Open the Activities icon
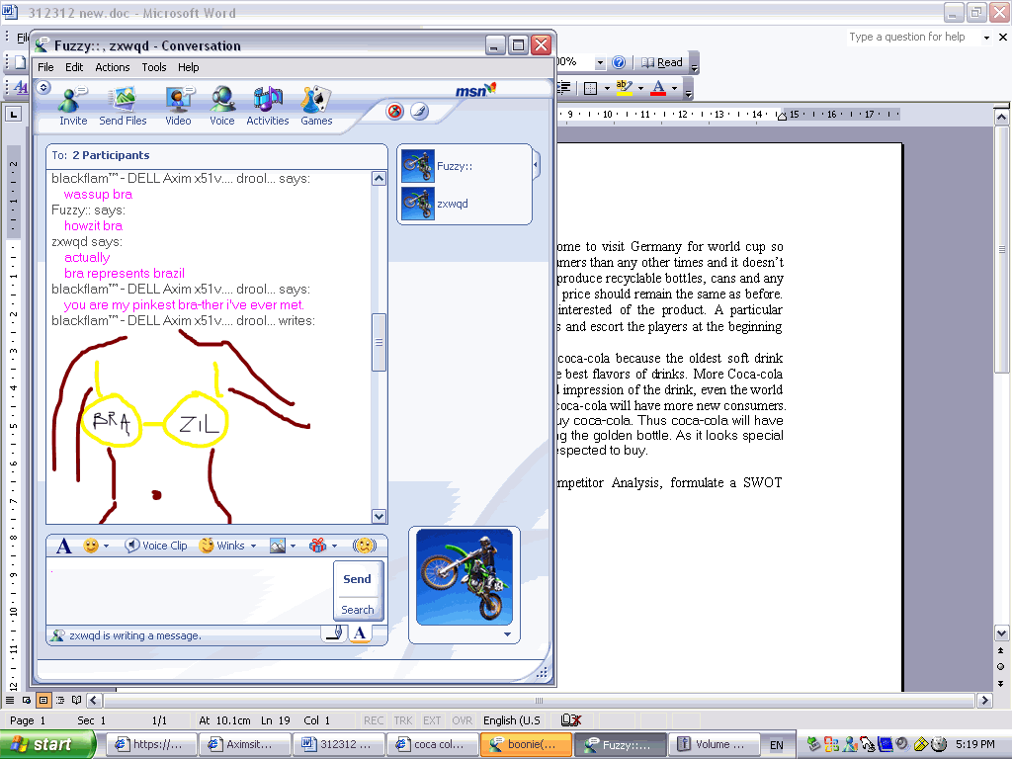This screenshot has width=1012, height=759. pyautogui.click(x=267, y=106)
